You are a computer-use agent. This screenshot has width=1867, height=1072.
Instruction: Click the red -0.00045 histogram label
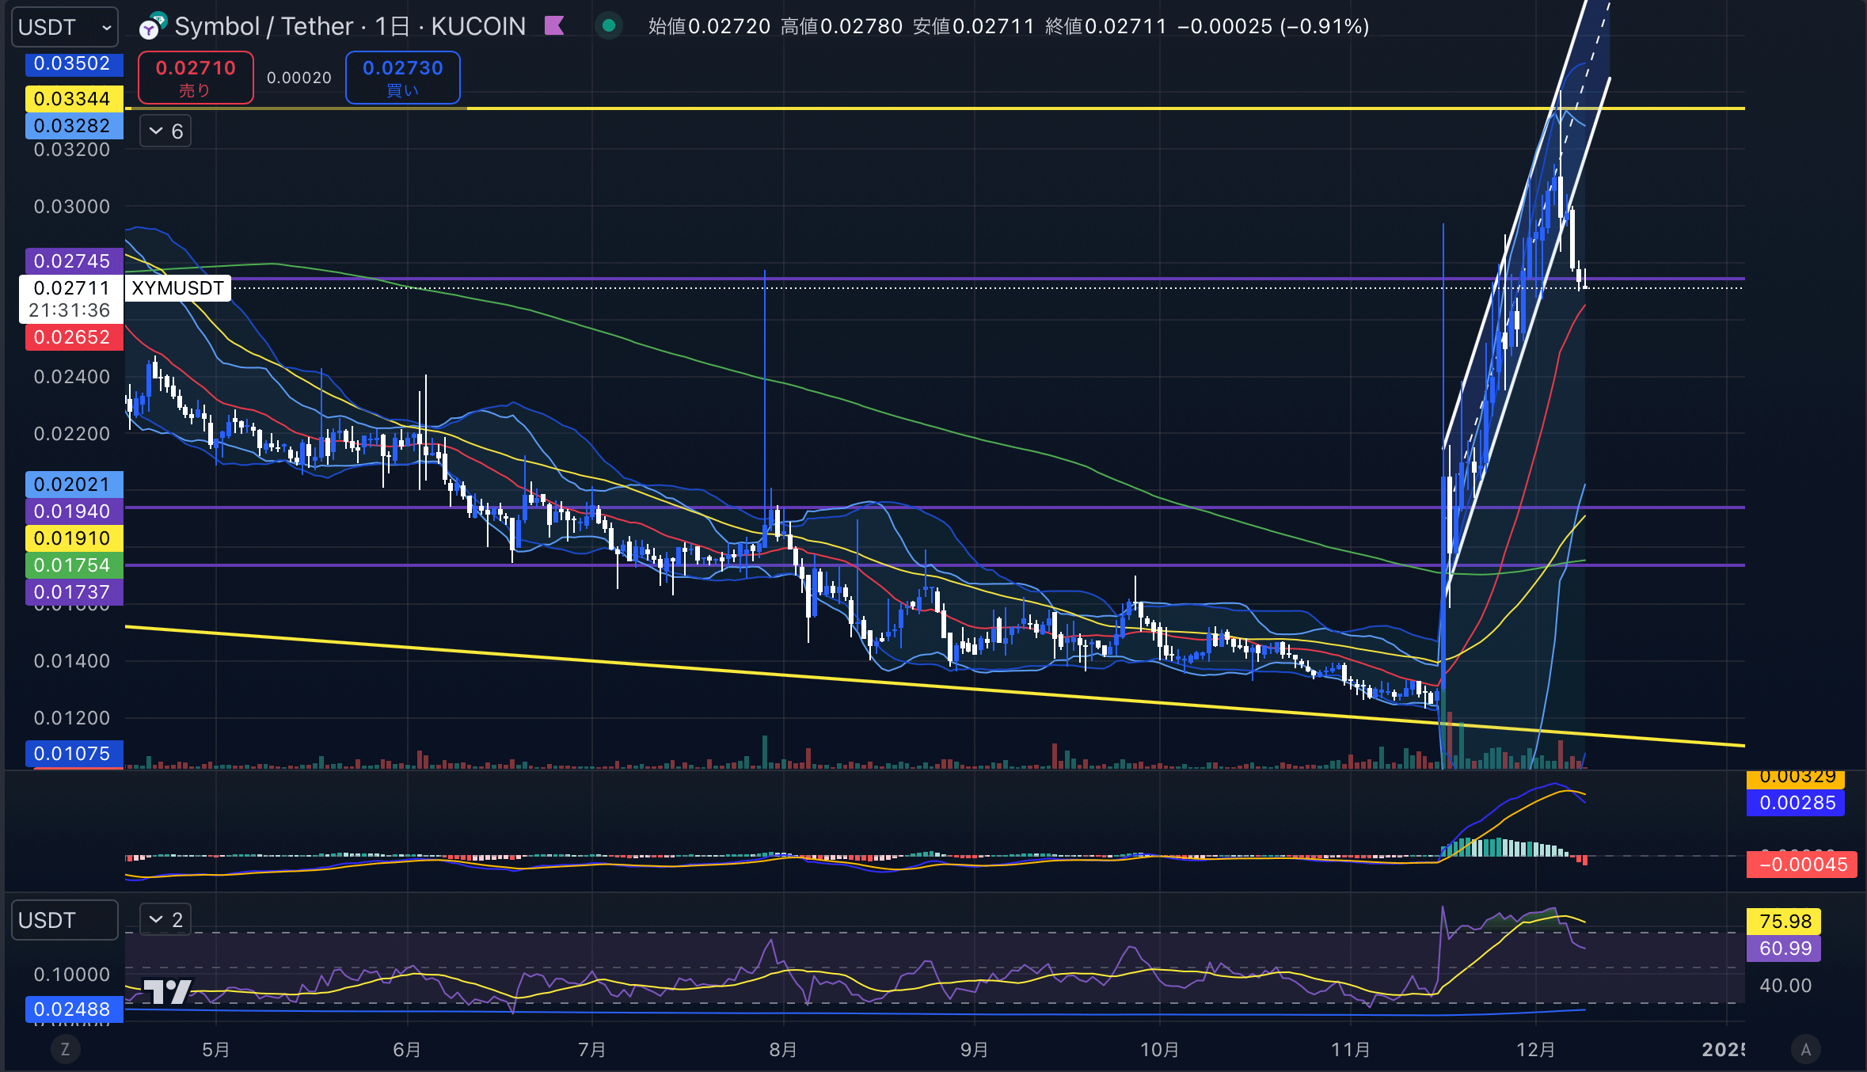pos(1802,865)
